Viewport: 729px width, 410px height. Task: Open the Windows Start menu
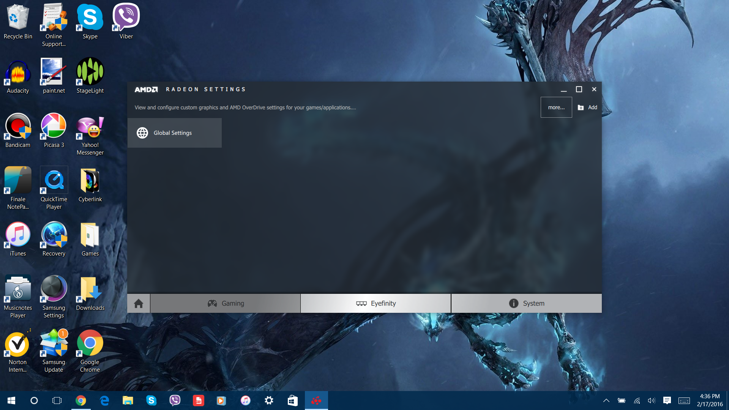11,401
